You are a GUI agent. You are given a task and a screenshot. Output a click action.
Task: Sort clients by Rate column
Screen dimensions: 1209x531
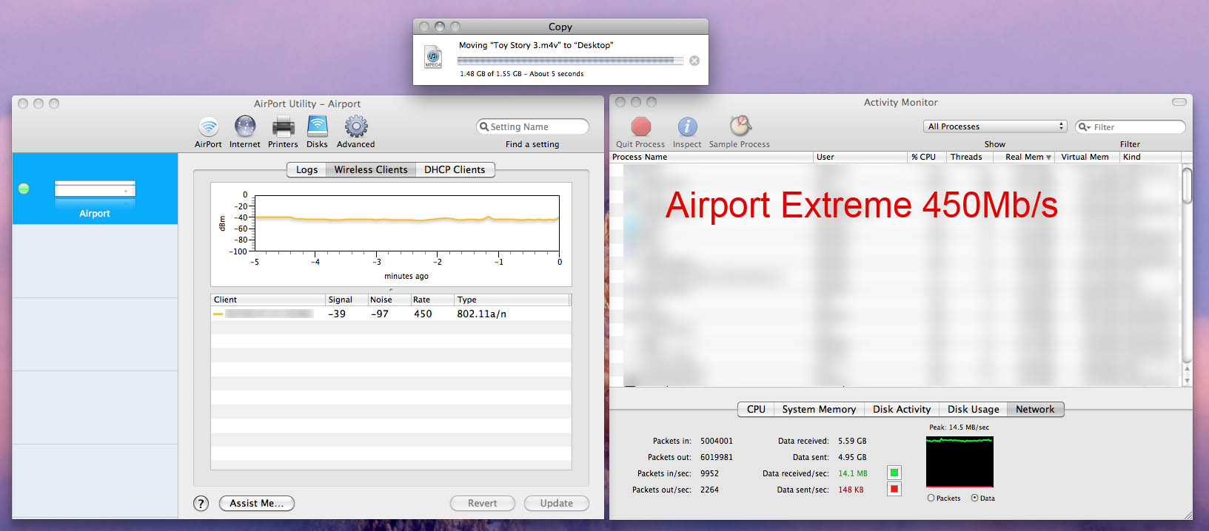pyautogui.click(x=432, y=300)
